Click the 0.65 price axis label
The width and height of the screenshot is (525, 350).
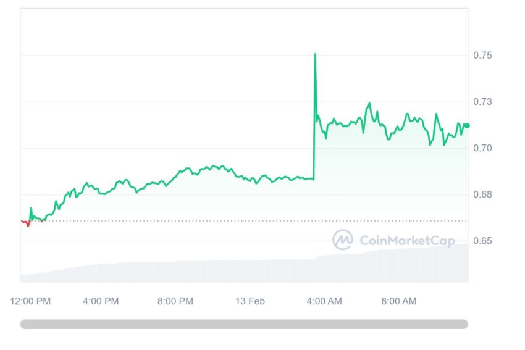tap(482, 241)
